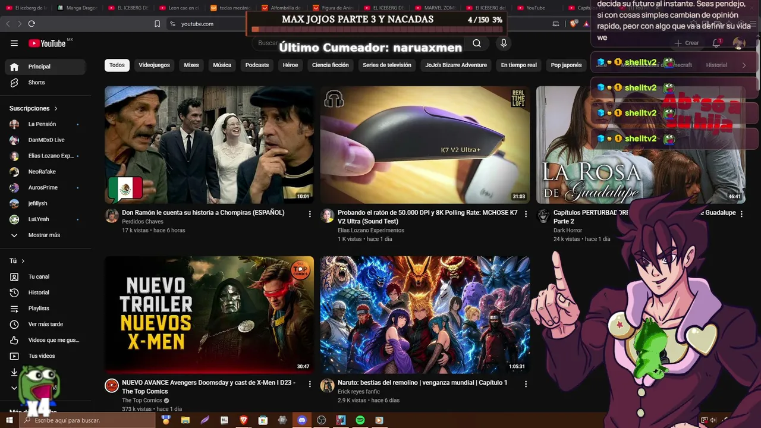This screenshot has height=428, width=761.
Task: Bookmark this page in the address bar
Action: (157, 24)
